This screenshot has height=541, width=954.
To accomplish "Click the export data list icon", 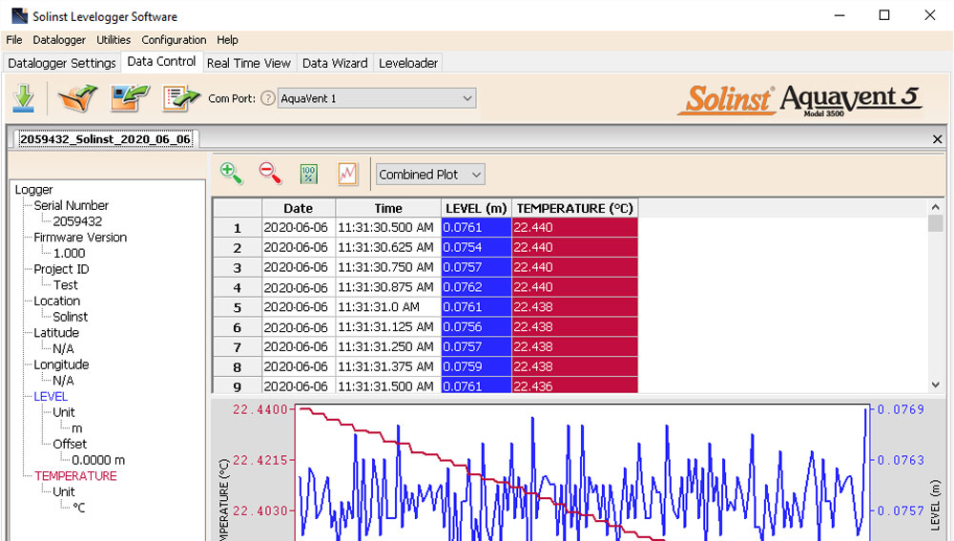I will click(179, 98).
